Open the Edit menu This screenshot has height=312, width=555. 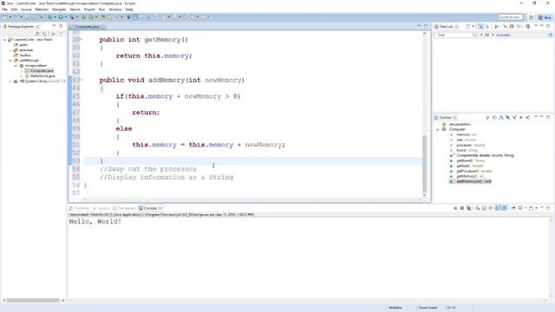coord(14,10)
